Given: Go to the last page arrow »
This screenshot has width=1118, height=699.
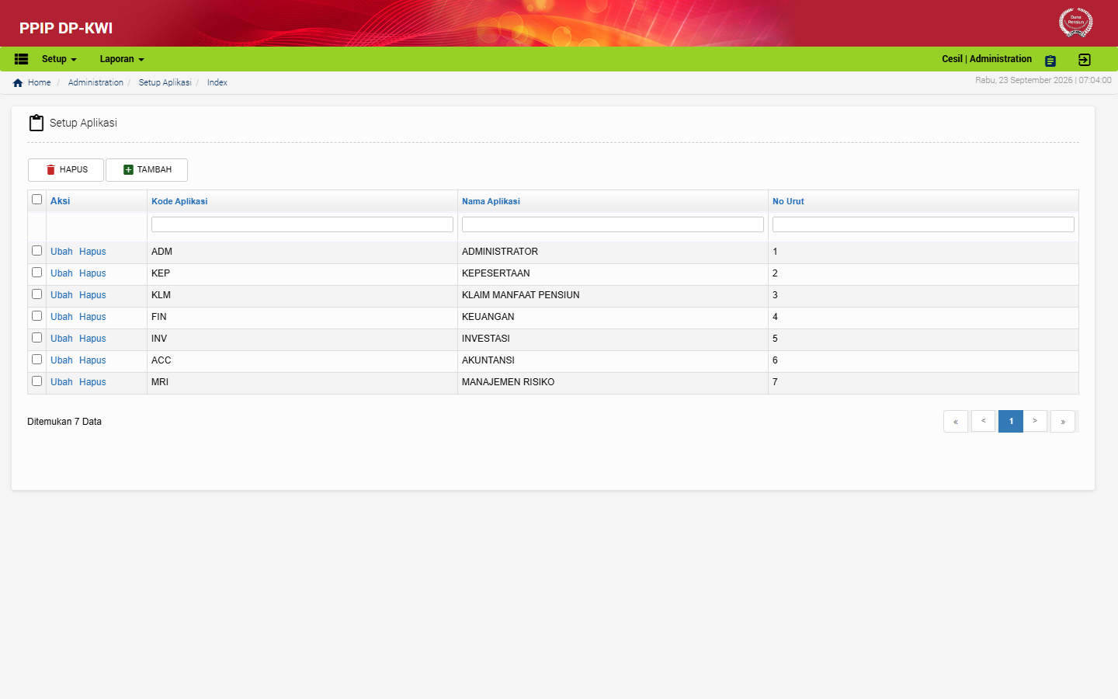Looking at the screenshot, I should click(x=1063, y=421).
